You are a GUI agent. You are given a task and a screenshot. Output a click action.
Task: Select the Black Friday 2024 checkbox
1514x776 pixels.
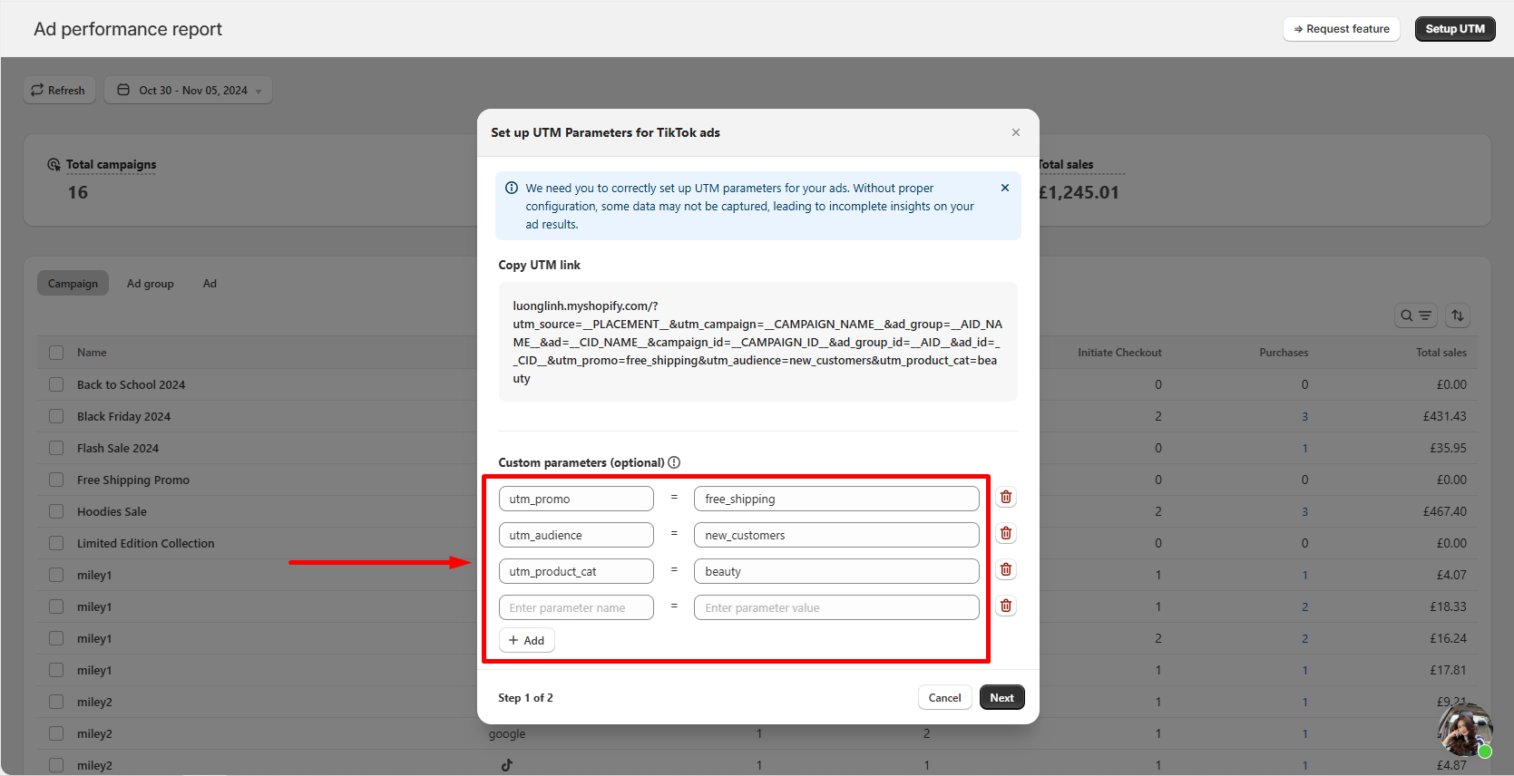[x=56, y=416]
